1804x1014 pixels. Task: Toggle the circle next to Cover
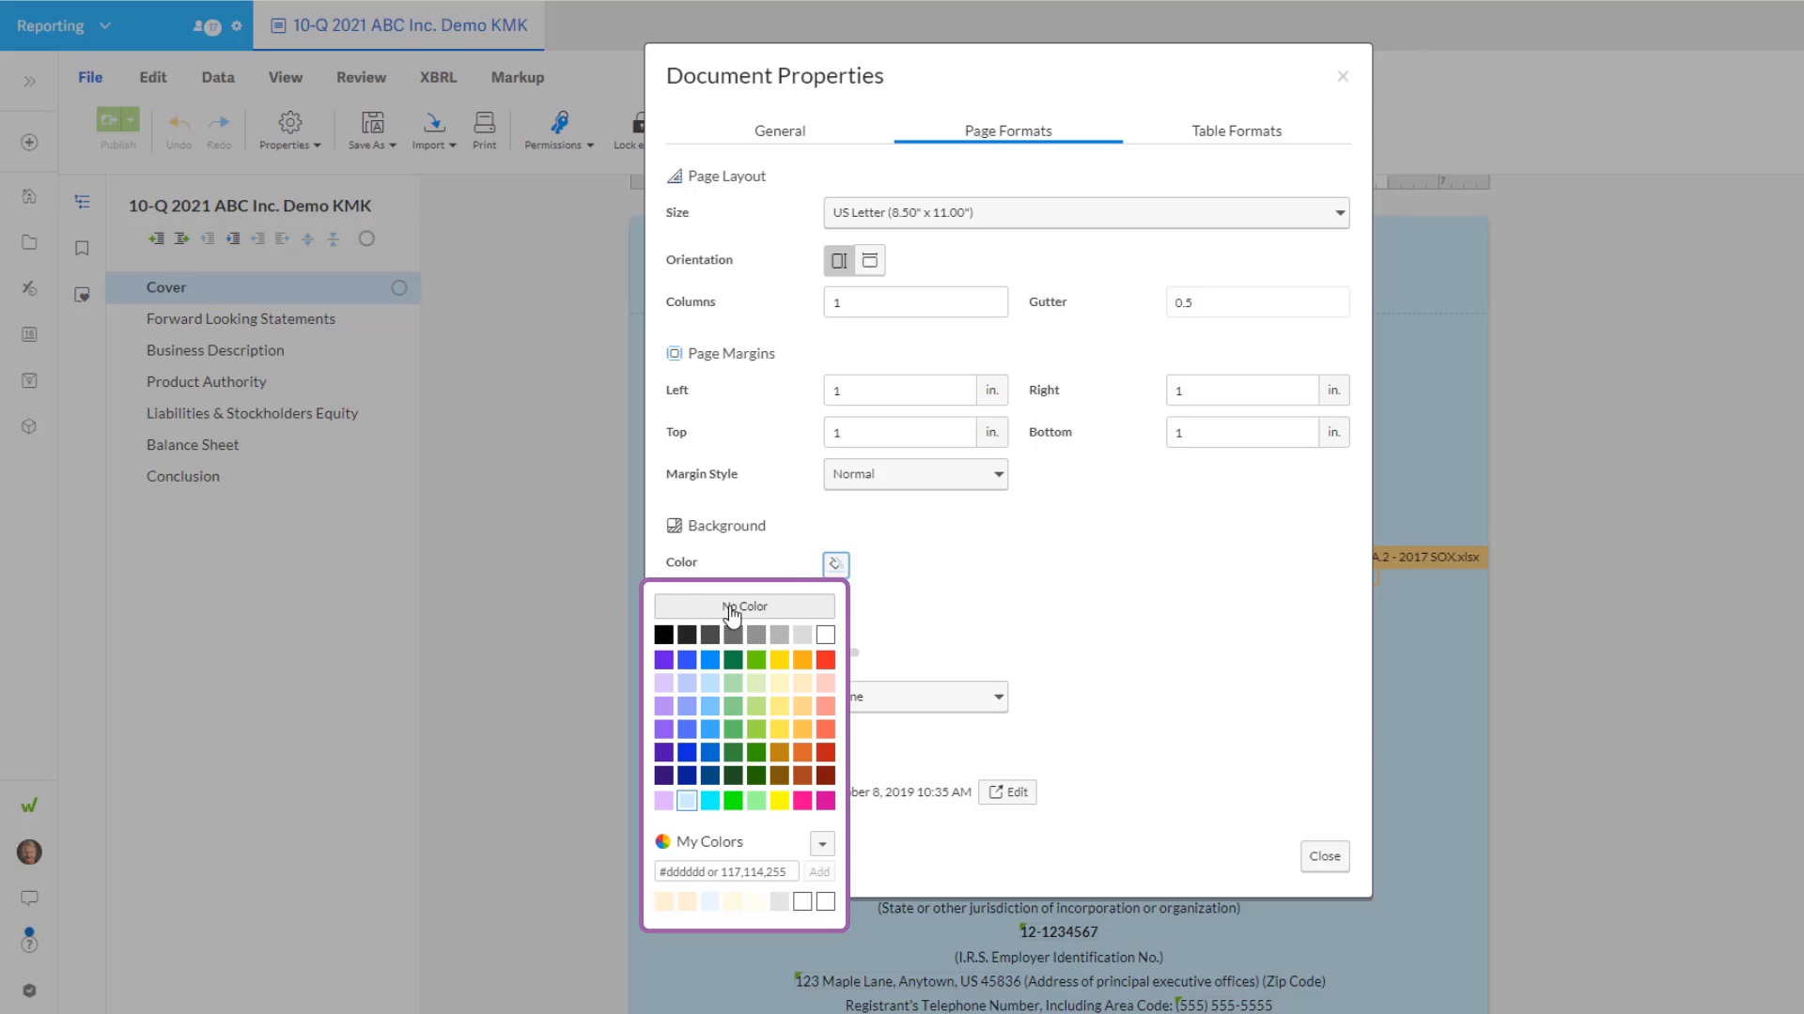[398, 287]
